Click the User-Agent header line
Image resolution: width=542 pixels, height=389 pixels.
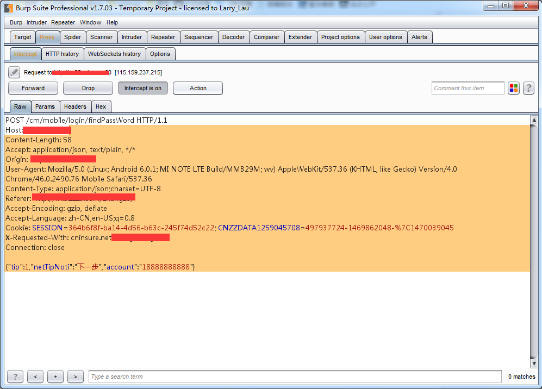231,174
